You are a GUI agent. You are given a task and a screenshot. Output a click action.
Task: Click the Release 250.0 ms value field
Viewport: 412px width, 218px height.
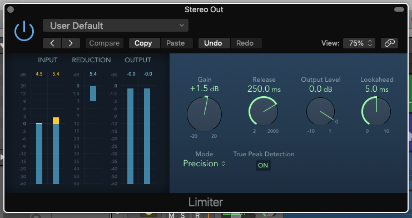(264, 89)
